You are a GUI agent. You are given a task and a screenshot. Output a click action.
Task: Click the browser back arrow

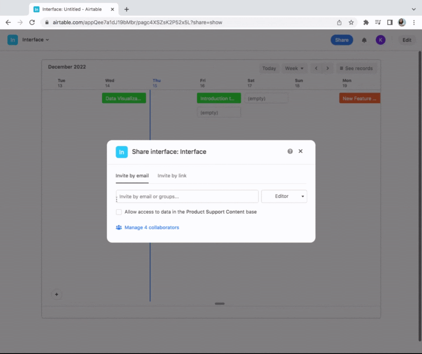point(8,22)
